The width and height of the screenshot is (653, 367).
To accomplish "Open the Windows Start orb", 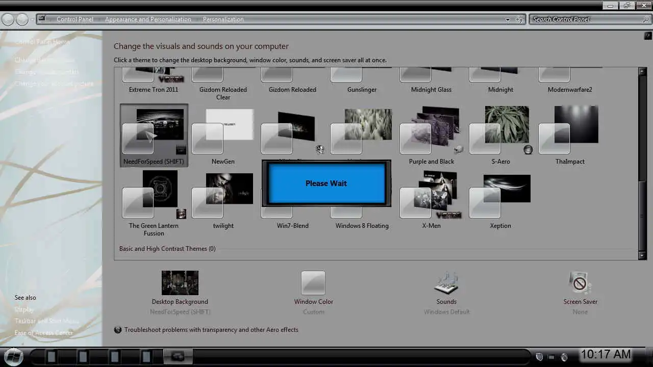I will [13, 356].
